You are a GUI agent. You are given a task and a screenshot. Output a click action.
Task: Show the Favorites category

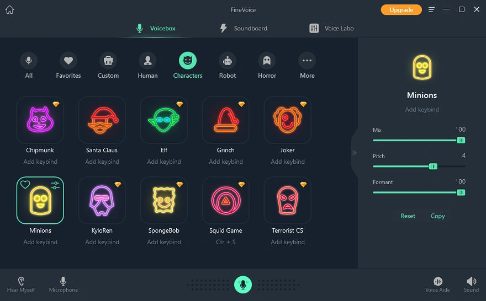tap(68, 65)
